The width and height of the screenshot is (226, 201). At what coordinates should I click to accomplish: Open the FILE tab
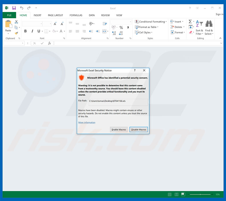point(9,15)
